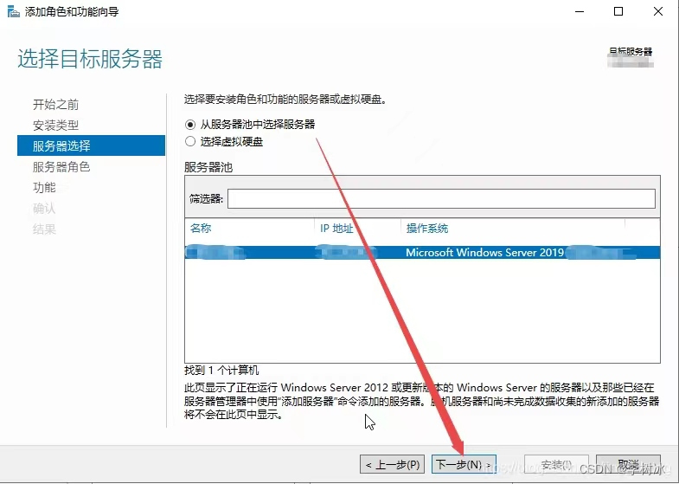The image size is (679, 484).
Task: Close the 添加角色和功能向导 window
Action: tap(658, 12)
